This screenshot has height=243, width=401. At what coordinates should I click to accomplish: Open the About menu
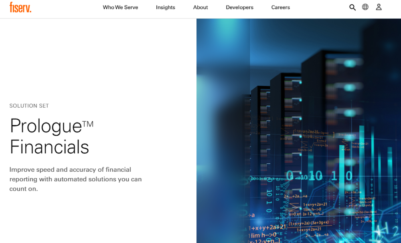click(x=200, y=7)
